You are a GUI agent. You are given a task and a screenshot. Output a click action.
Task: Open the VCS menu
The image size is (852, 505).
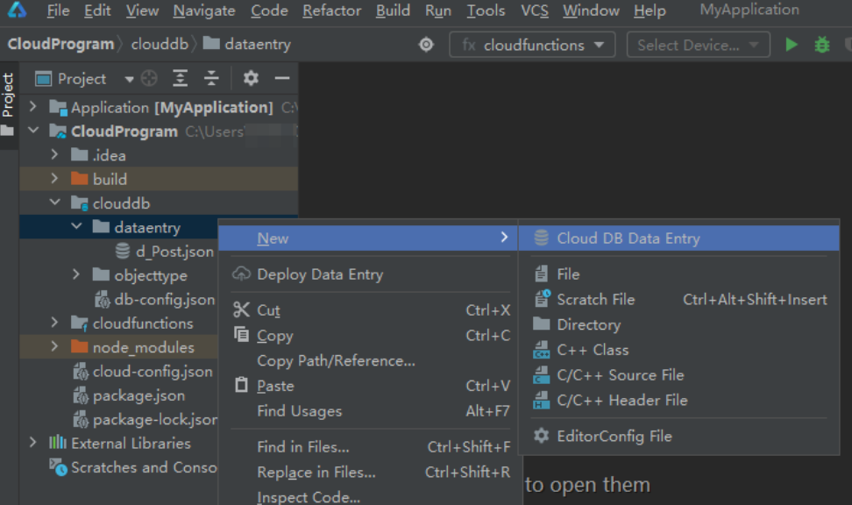(535, 11)
